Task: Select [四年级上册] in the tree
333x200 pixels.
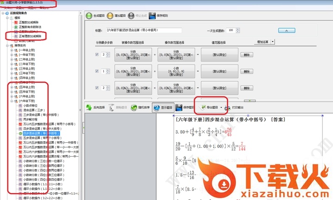Action: click(x=27, y=78)
